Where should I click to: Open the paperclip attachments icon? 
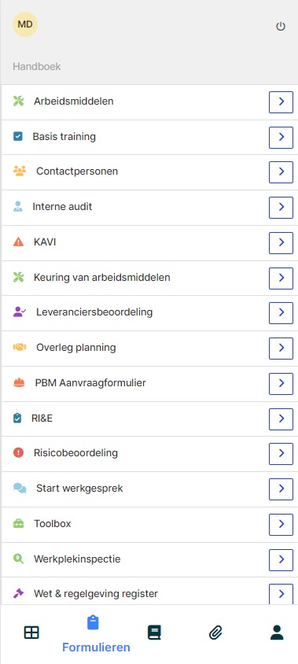pyautogui.click(x=215, y=633)
